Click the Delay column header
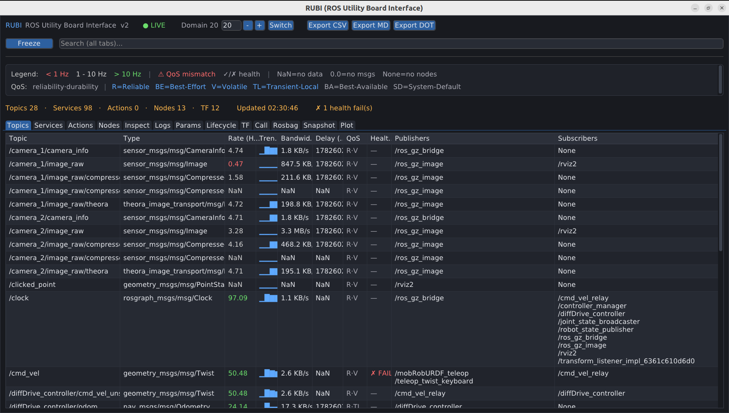The image size is (729, 413). [x=328, y=138]
